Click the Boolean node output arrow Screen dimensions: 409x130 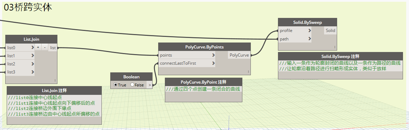click(x=149, y=85)
